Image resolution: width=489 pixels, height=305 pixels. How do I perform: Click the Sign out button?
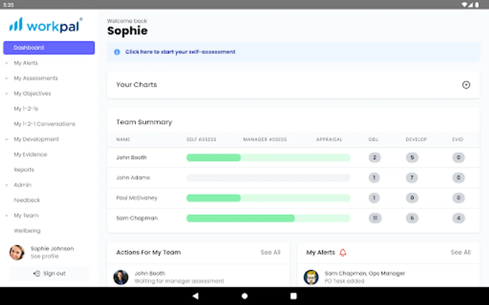(49, 273)
